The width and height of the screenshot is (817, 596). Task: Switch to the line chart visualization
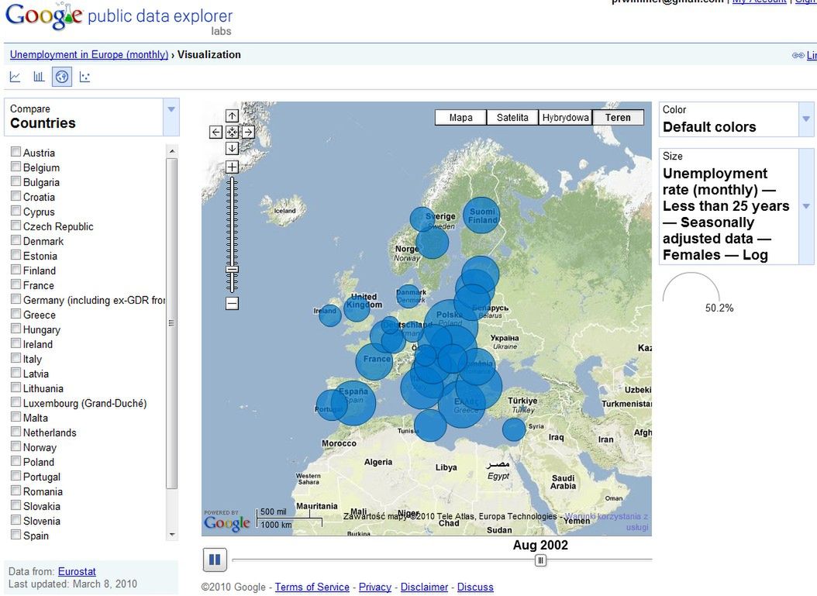tap(16, 76)
